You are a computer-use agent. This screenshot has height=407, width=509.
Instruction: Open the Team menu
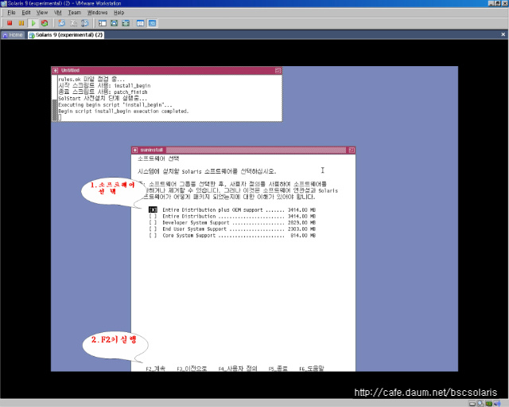pos(74,13)
